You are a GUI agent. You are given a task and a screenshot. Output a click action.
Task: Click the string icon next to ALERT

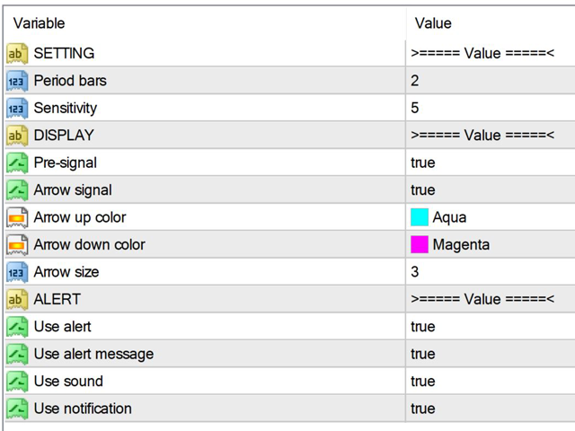click(x=17, y=299)
